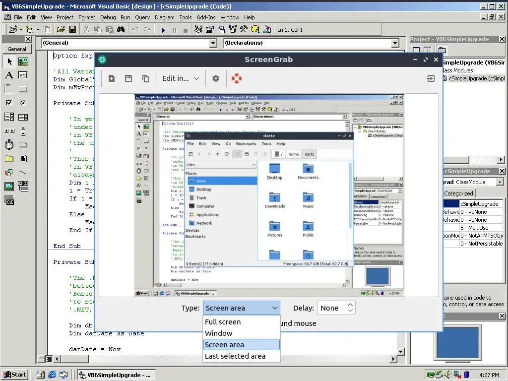Select the Line control in toolbox
The image size is (508, 381).
(x=23, y=172)
